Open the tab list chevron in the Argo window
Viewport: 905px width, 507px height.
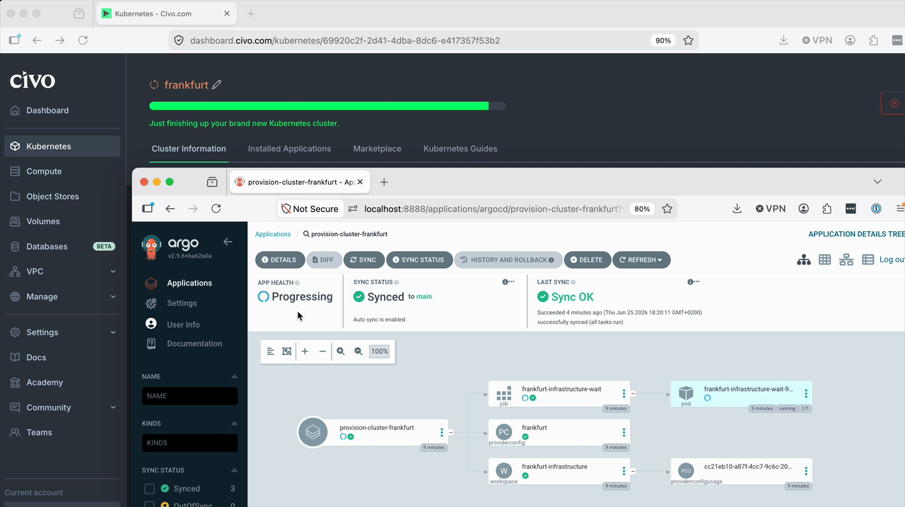[877, 182]
